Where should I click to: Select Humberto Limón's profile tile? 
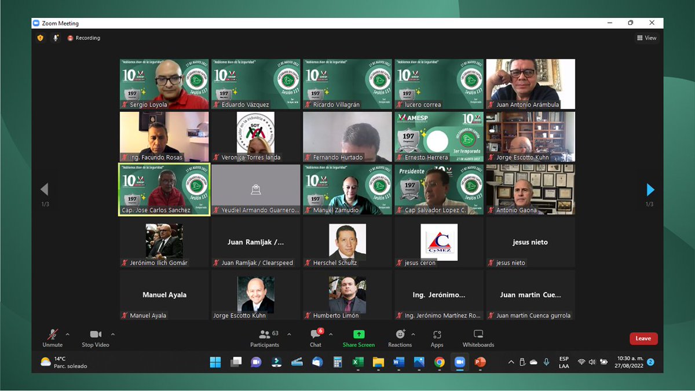[x=348, y=295]
